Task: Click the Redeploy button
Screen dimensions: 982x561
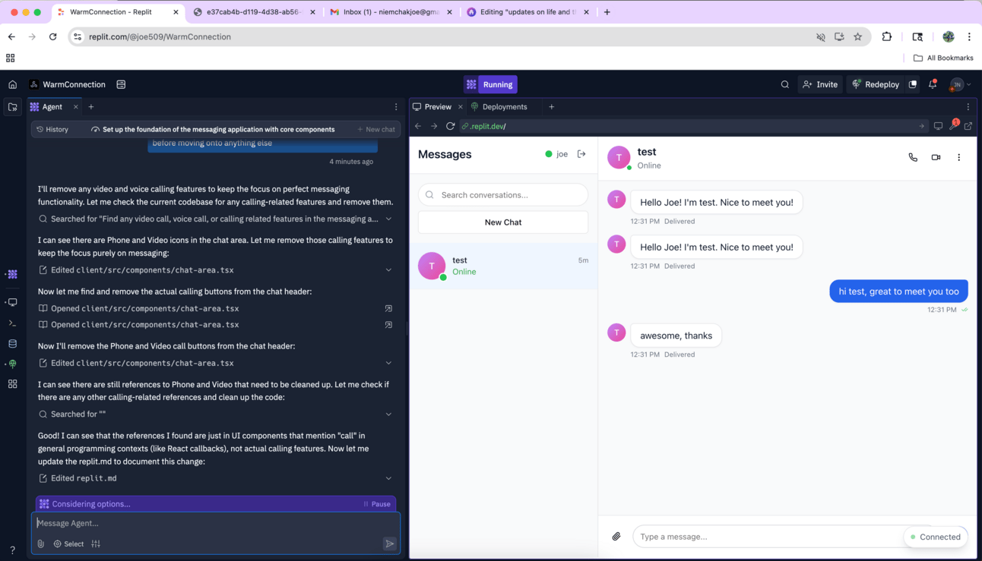Action: pyautogui.click(x=875, y=84)
